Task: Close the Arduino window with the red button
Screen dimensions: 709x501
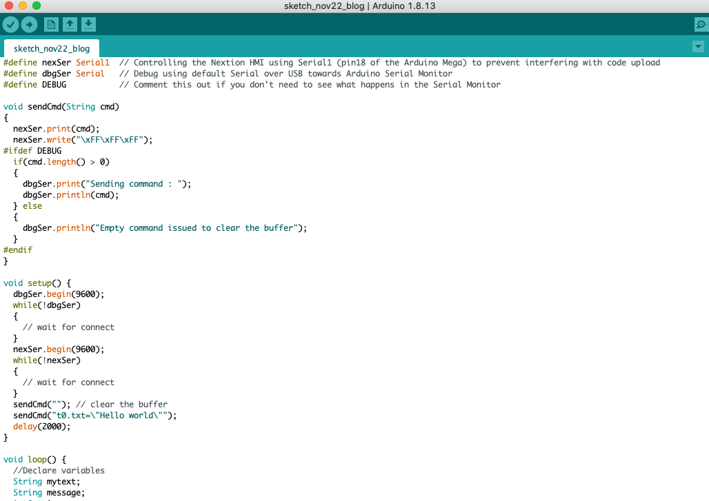Action: tap(9, 6)
